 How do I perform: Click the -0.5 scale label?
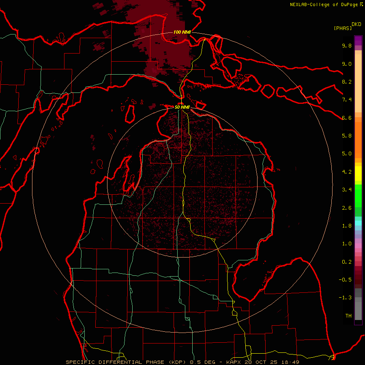point(345,280)
